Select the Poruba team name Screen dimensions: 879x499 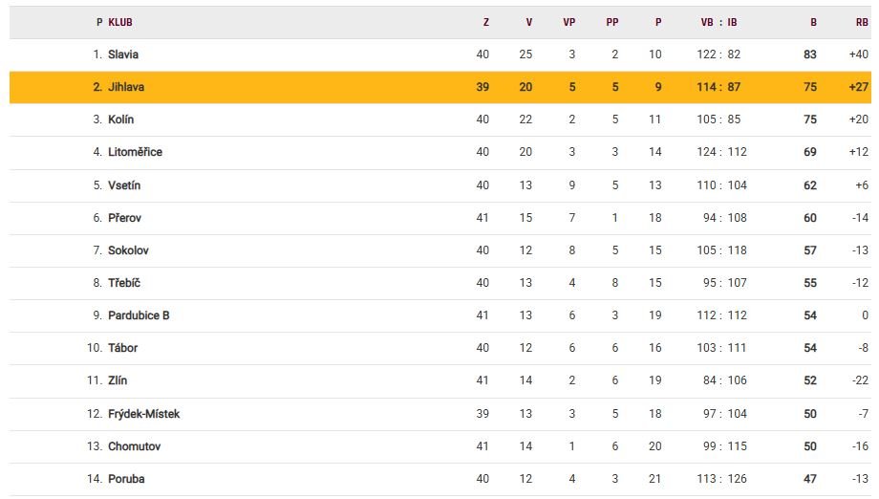pos(126,479)
